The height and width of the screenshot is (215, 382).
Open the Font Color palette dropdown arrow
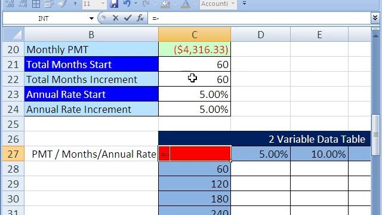coord(195,4)
